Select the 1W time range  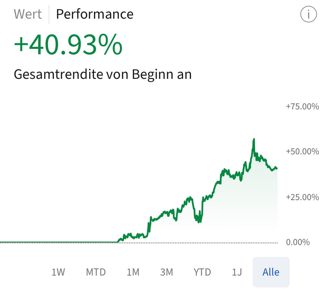[58, 272]
